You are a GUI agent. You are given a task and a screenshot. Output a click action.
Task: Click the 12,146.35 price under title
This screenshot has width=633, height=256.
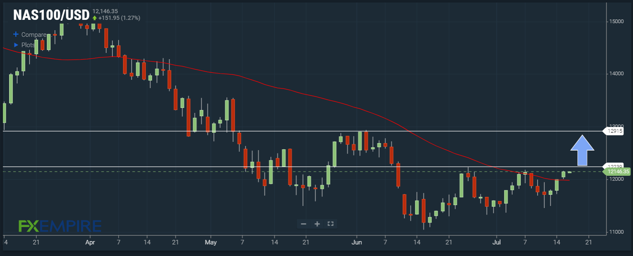click(105, 11)
